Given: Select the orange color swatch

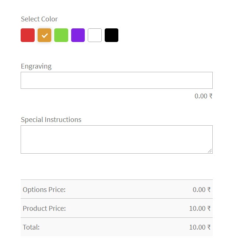Looking at the screenshot, I should [x=45, y=35].
